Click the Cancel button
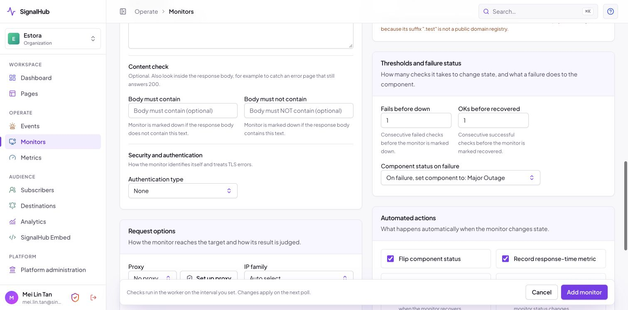This screenshot has height=310, width=628. [542, 292]
